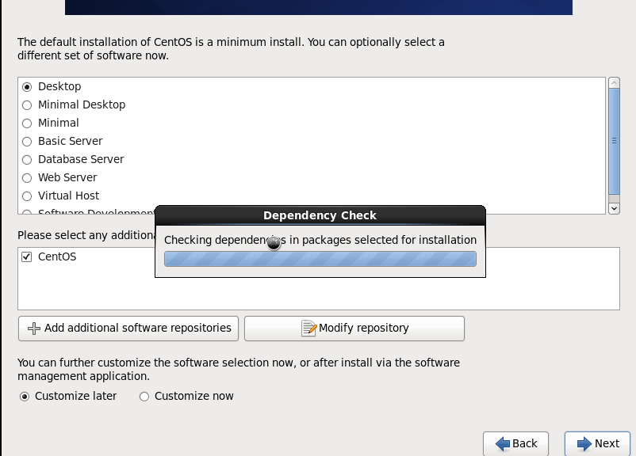This screenshot has width=636, height=456.
Task: Click the scroll up arrow of install list
Action: (x=614, y=83)
